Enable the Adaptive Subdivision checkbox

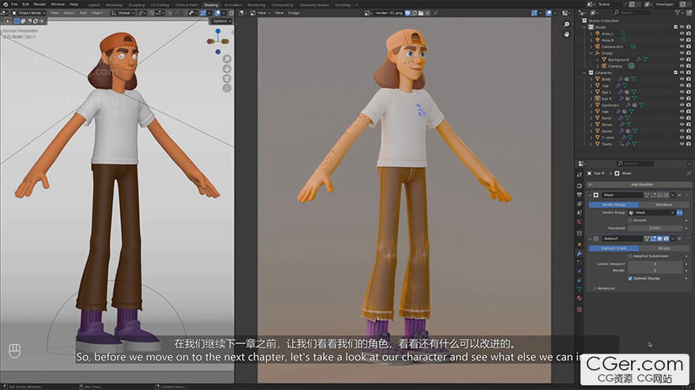(630, 256)
